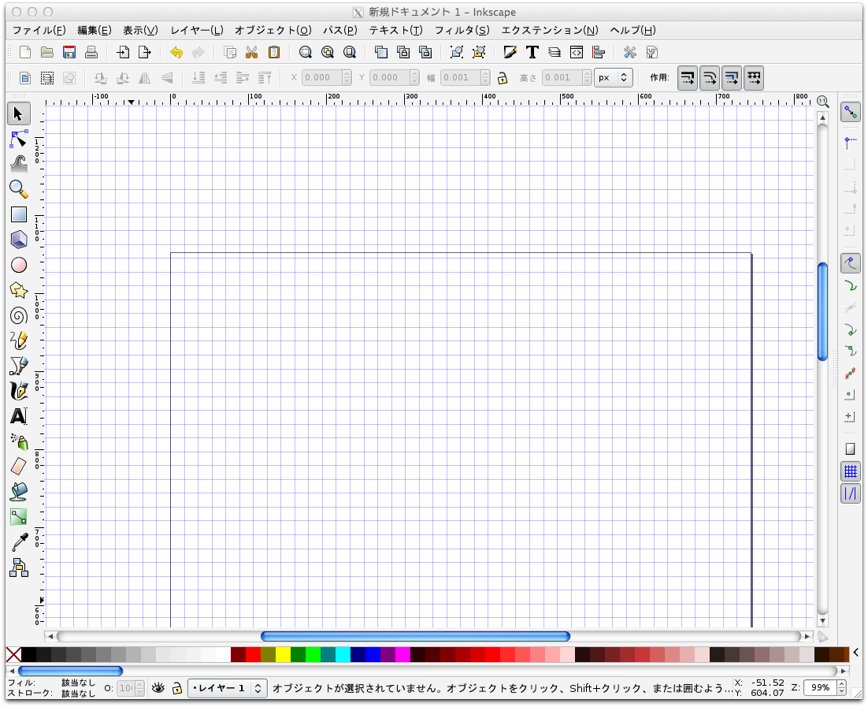Select the Dropper color picker tool
Viewport: 868px width, 707px height.
[x=19, y=542]
